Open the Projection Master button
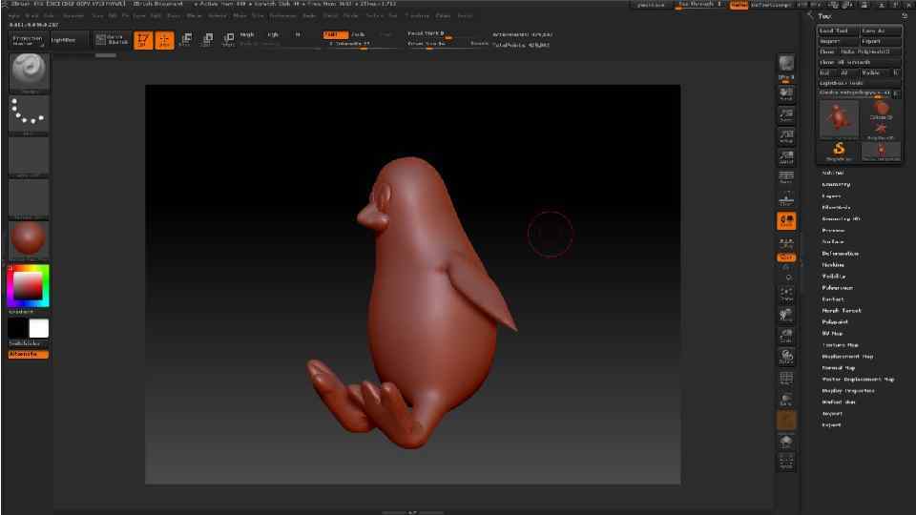This screenshot has height=515, width=916. (x=28, y=40)
